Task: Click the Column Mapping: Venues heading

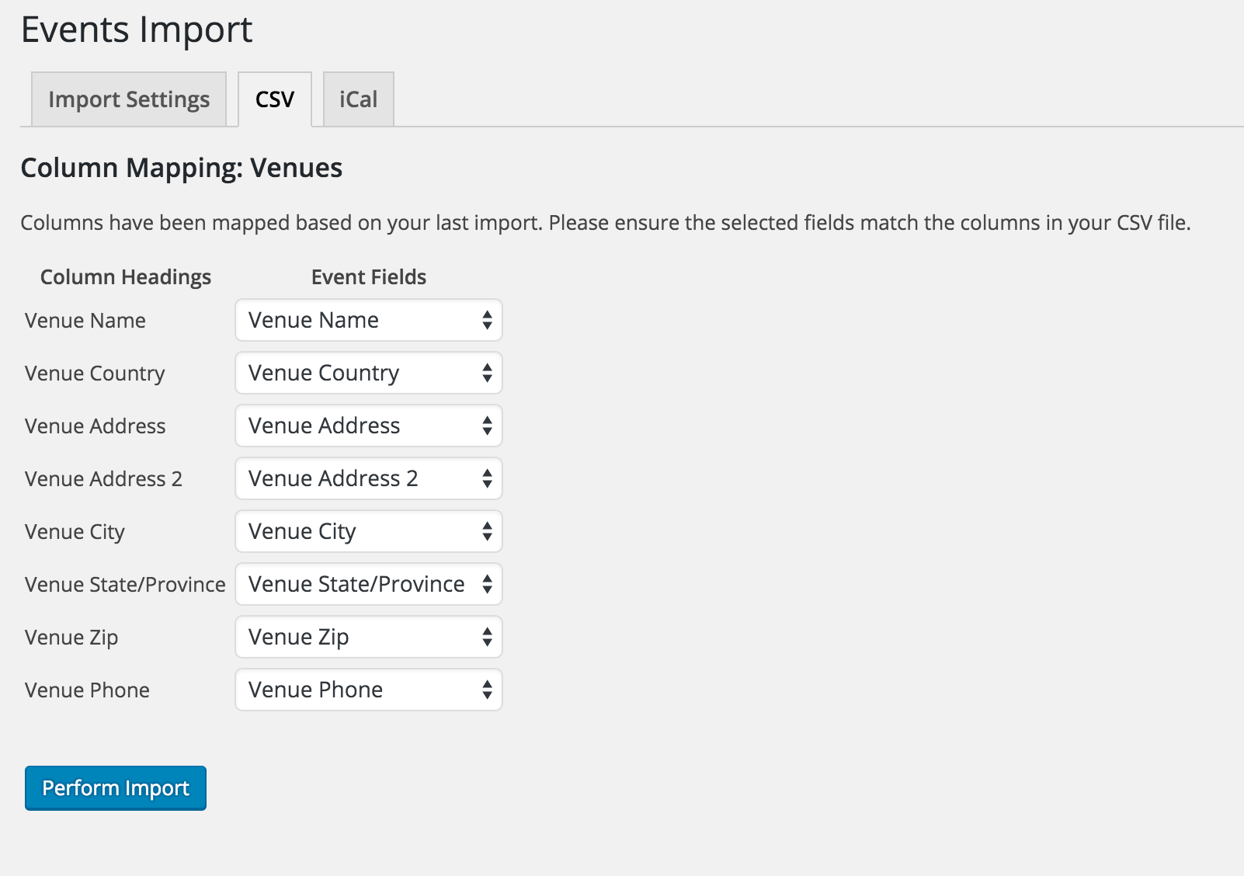Action: pos(181,168)
